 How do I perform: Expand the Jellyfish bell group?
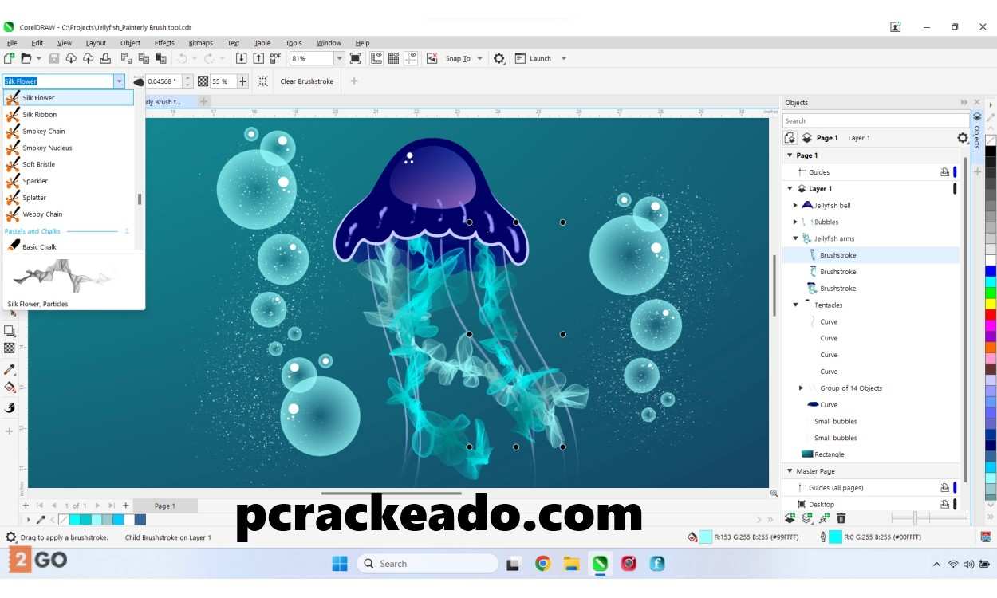[x=795, y=206]
